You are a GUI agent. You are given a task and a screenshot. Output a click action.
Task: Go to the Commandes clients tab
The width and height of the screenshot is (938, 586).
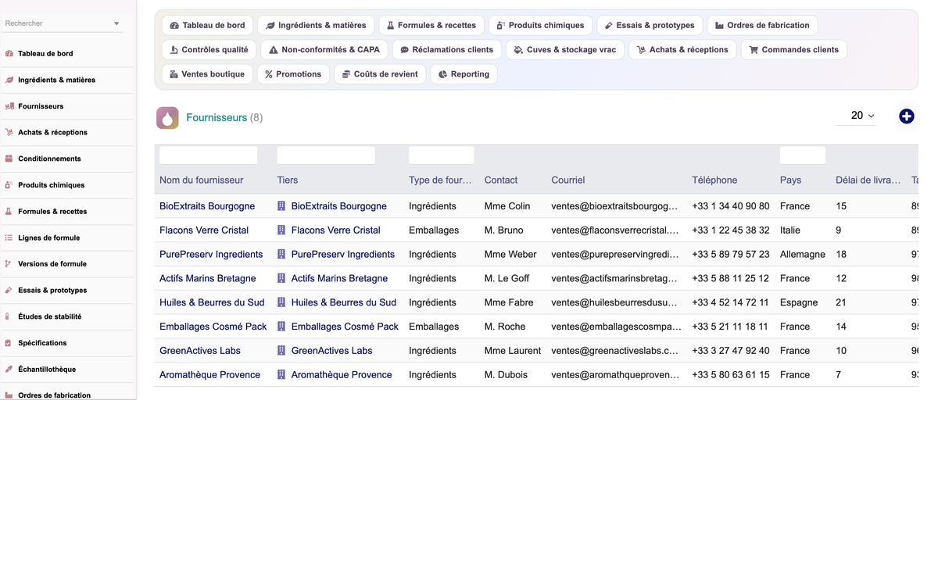(794, 49)
